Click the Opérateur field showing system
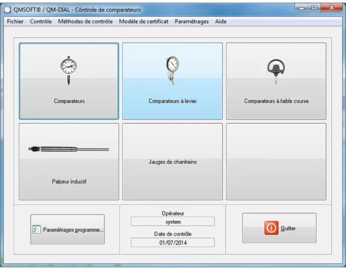The width and height of the screenshot is (346, 270). [172, 222]
